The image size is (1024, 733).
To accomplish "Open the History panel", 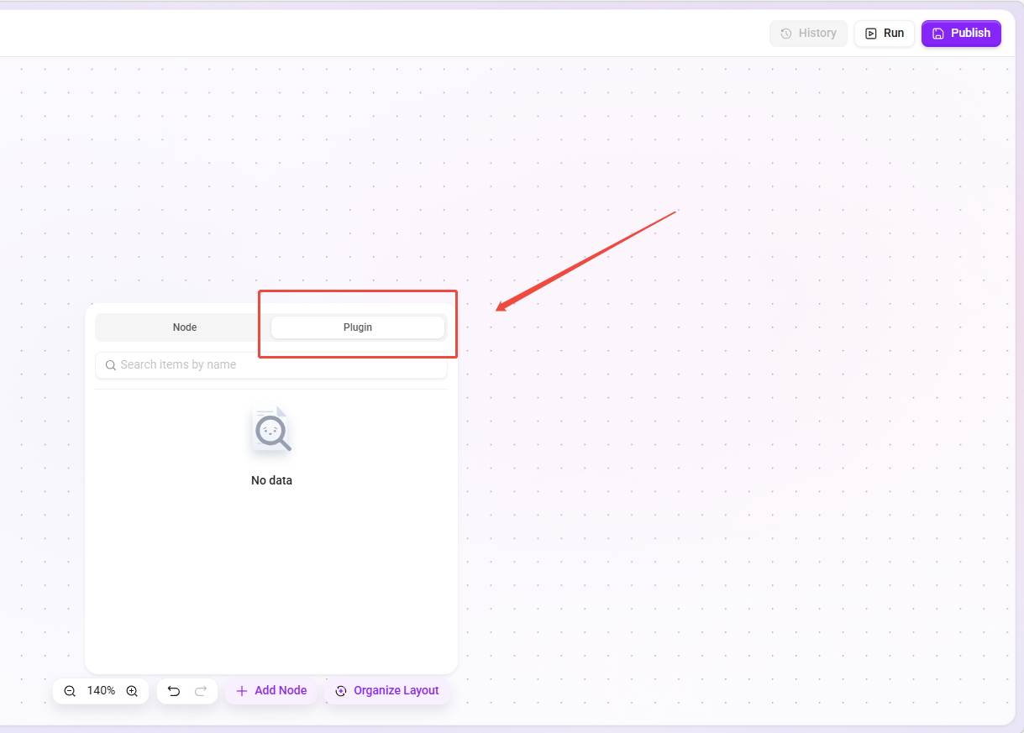I will tap(808, 34).
